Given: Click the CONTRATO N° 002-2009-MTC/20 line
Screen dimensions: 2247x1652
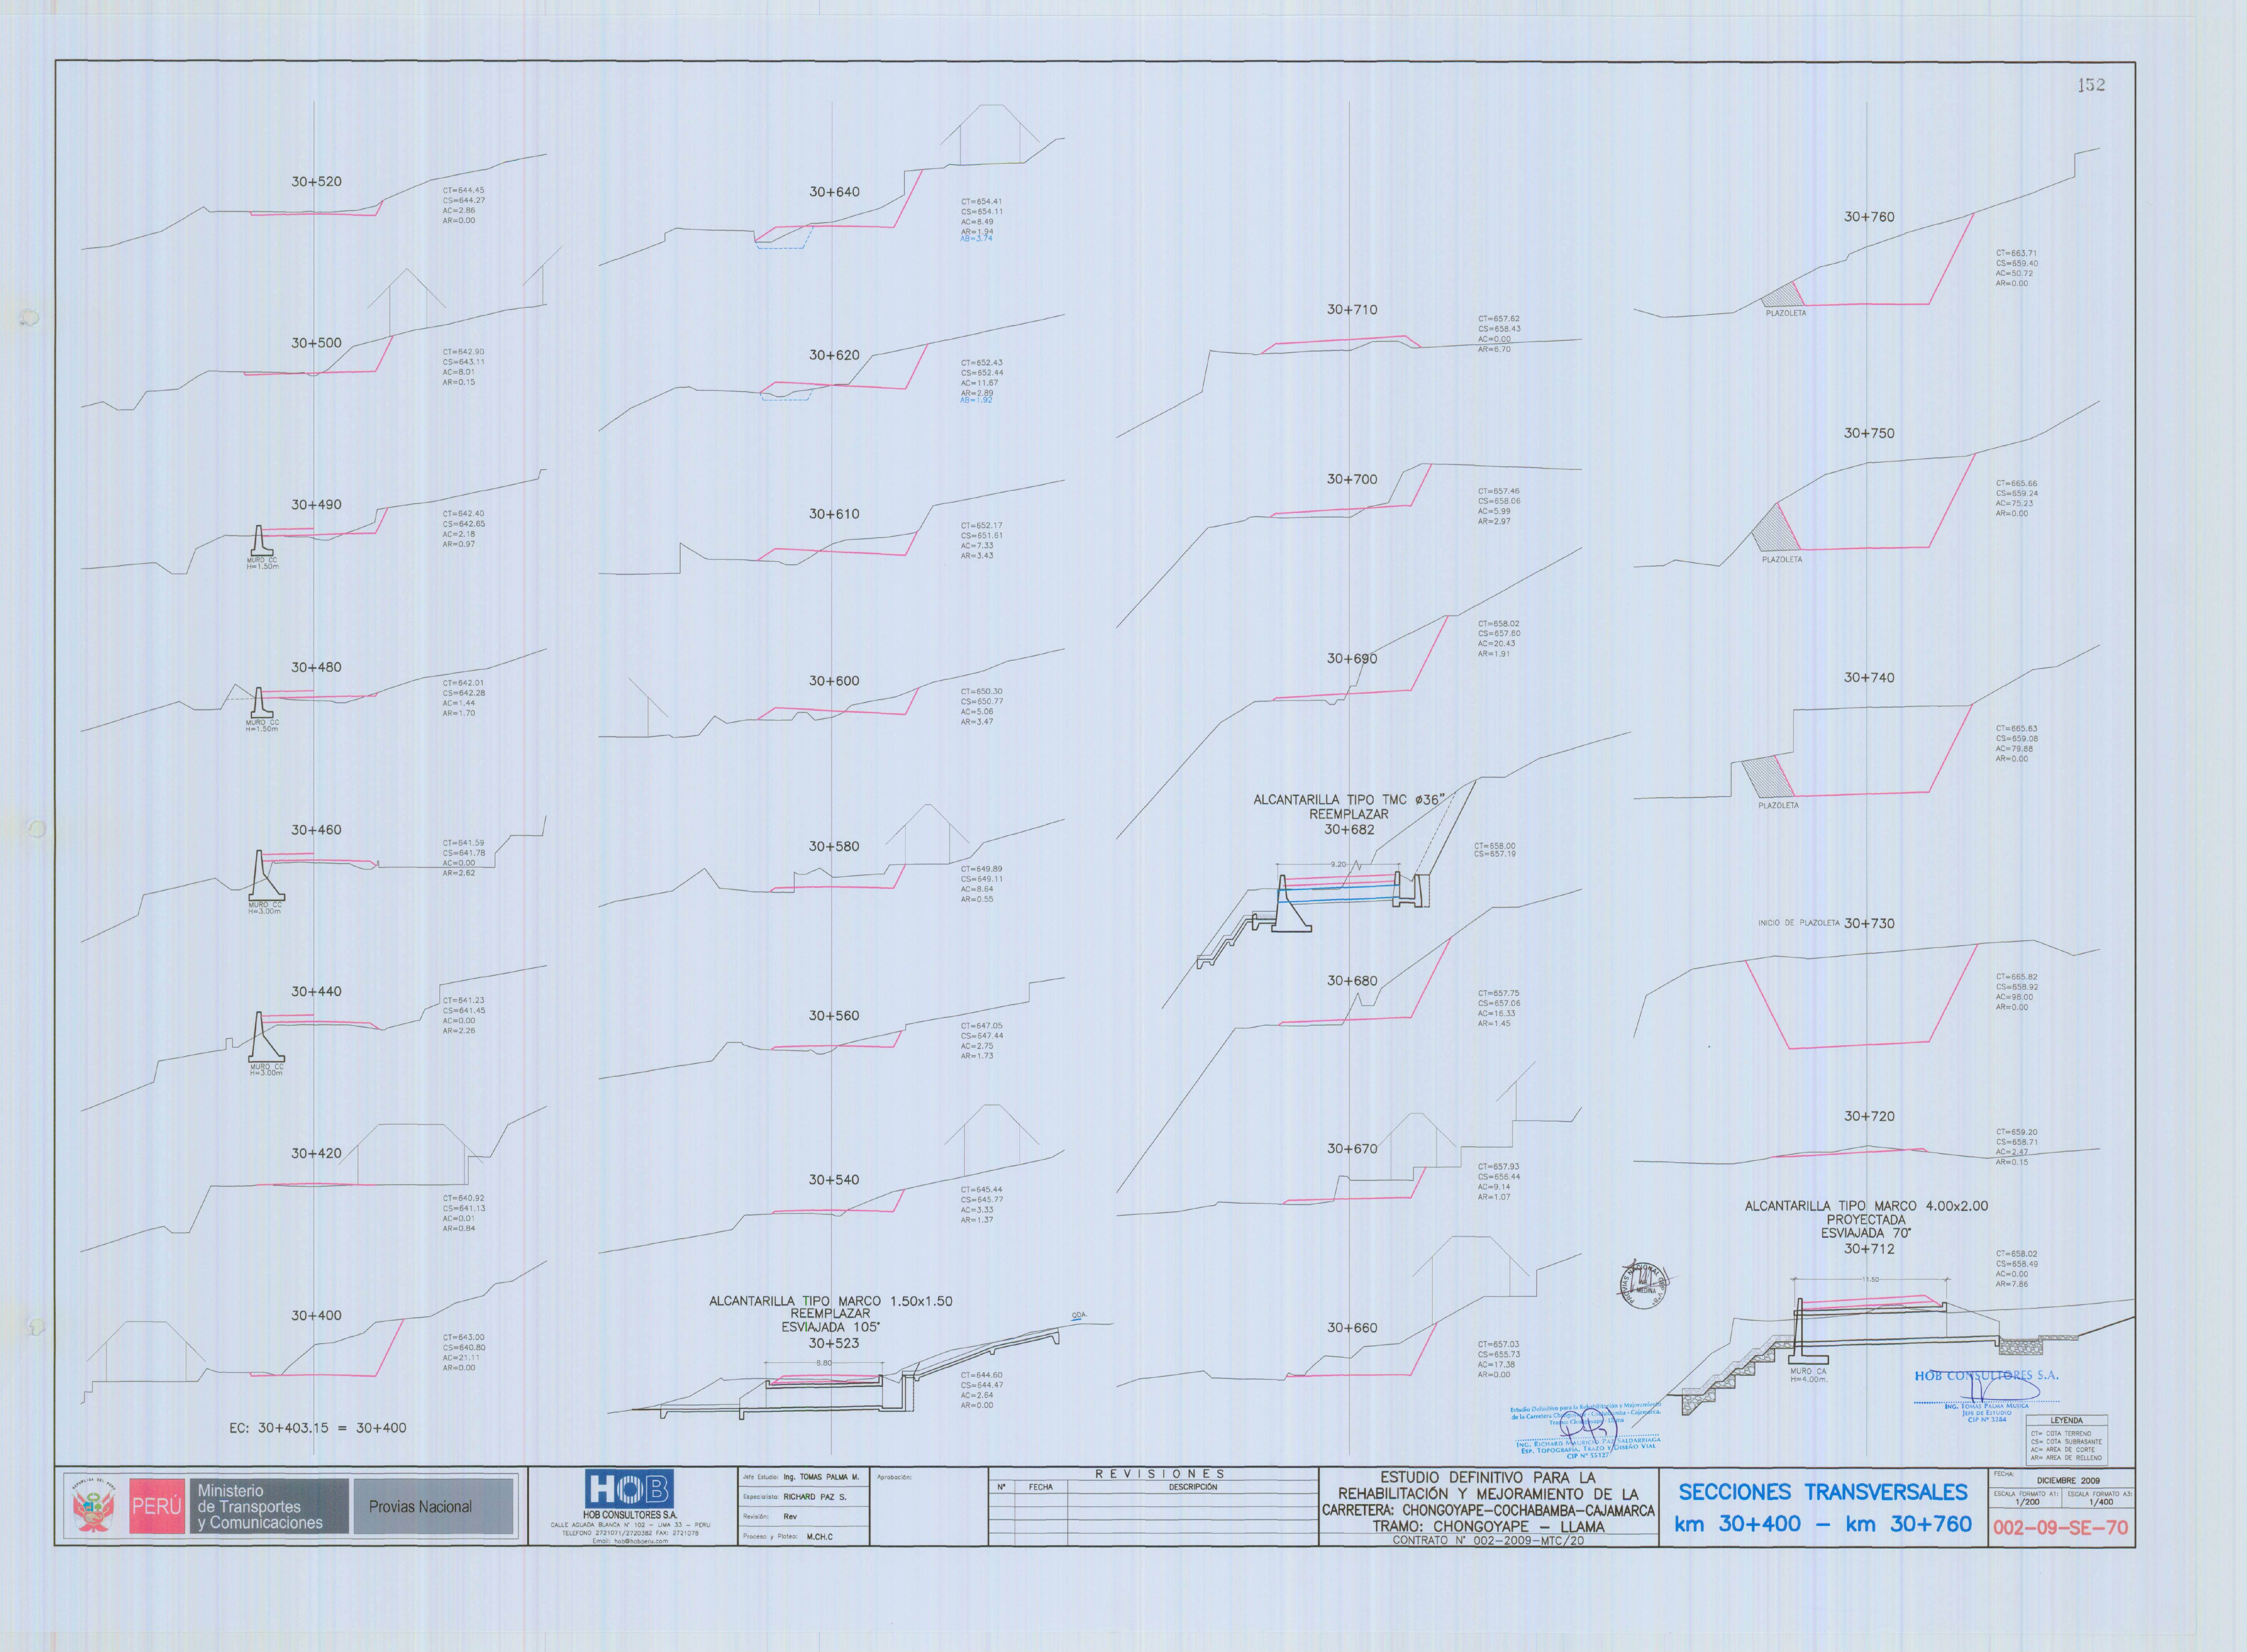Looking at the screenshot, I should point(1488,1541).
